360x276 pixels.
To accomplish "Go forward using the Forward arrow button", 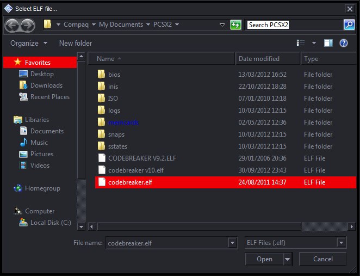I will pos(28,25).
